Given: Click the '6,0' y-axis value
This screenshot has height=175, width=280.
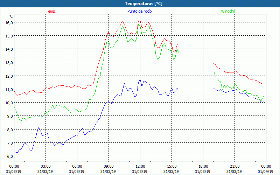Looking at the screenshot, I should point(10,156).
